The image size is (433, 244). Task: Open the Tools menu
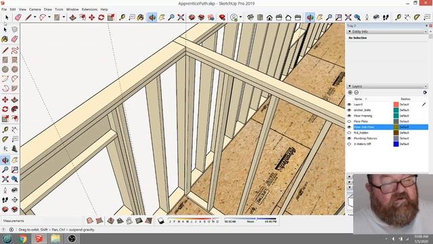coord(59,9)
